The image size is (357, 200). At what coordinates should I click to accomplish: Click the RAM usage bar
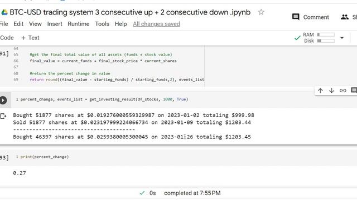tap(326, 34)
